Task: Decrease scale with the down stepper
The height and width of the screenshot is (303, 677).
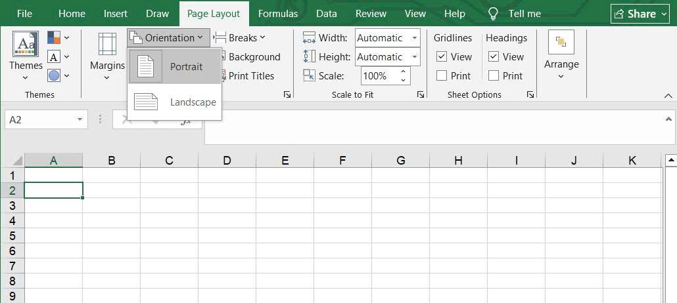Action: [404, 80]
